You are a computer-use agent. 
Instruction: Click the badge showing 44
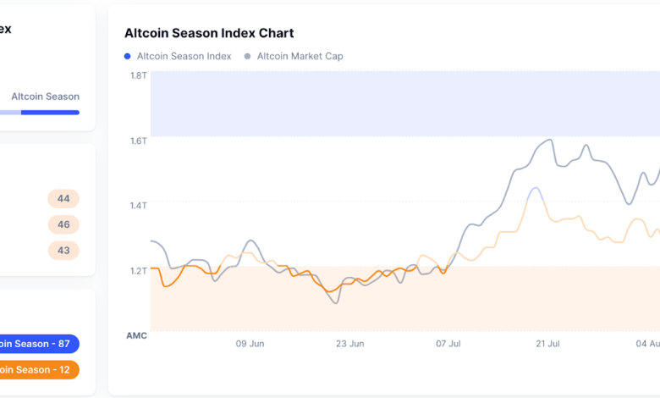coord(63,199)
